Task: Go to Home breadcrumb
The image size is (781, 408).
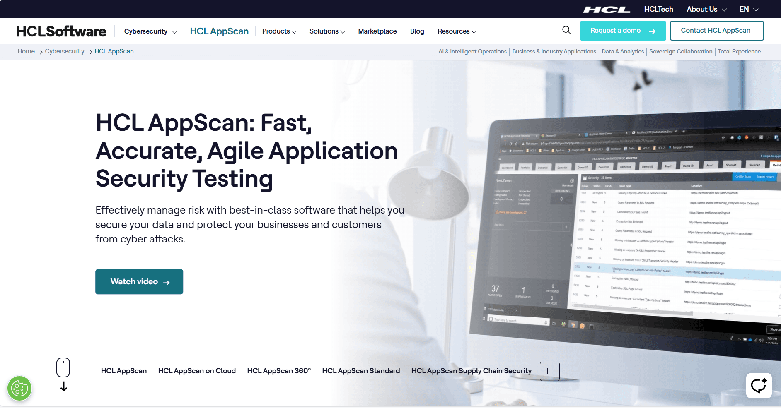Action: 26,51
